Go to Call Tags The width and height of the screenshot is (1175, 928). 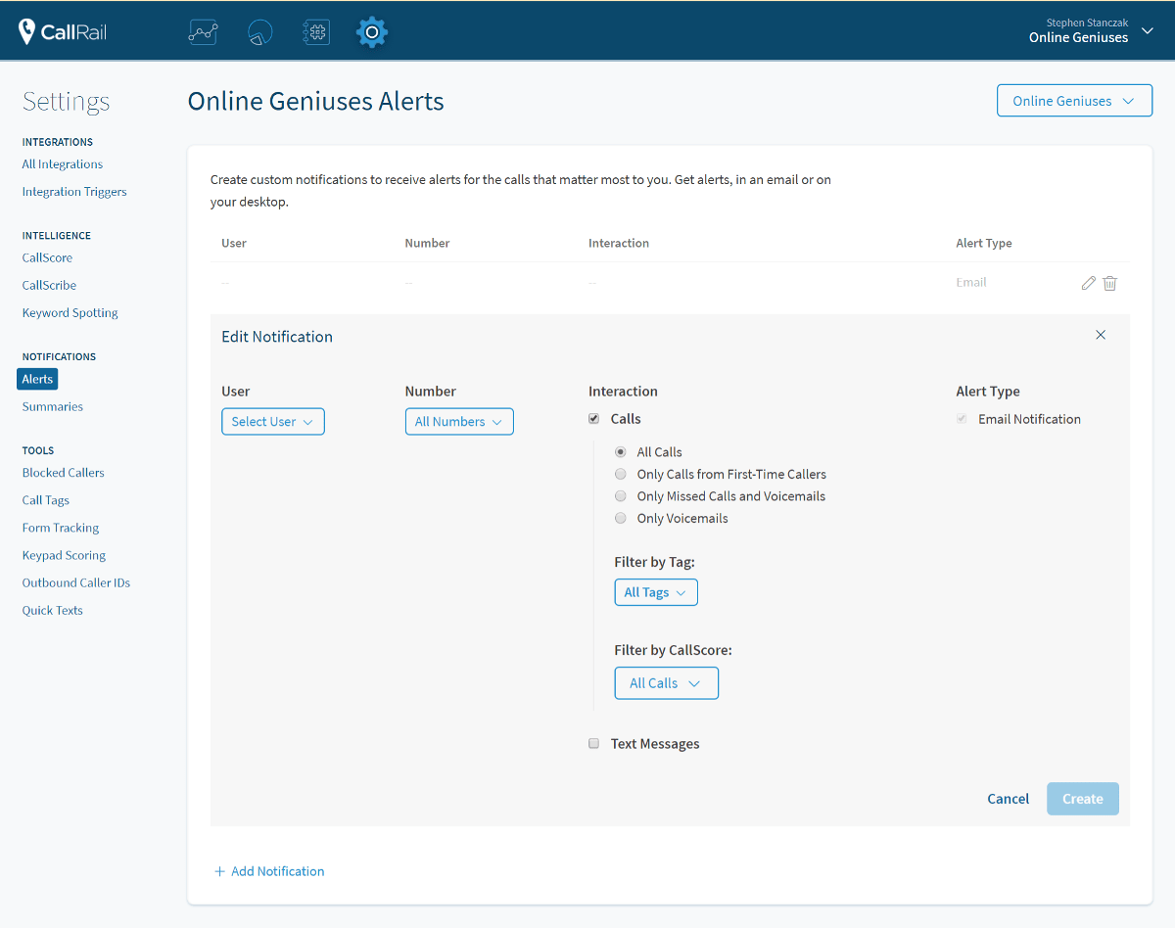[x=46, y=500]
